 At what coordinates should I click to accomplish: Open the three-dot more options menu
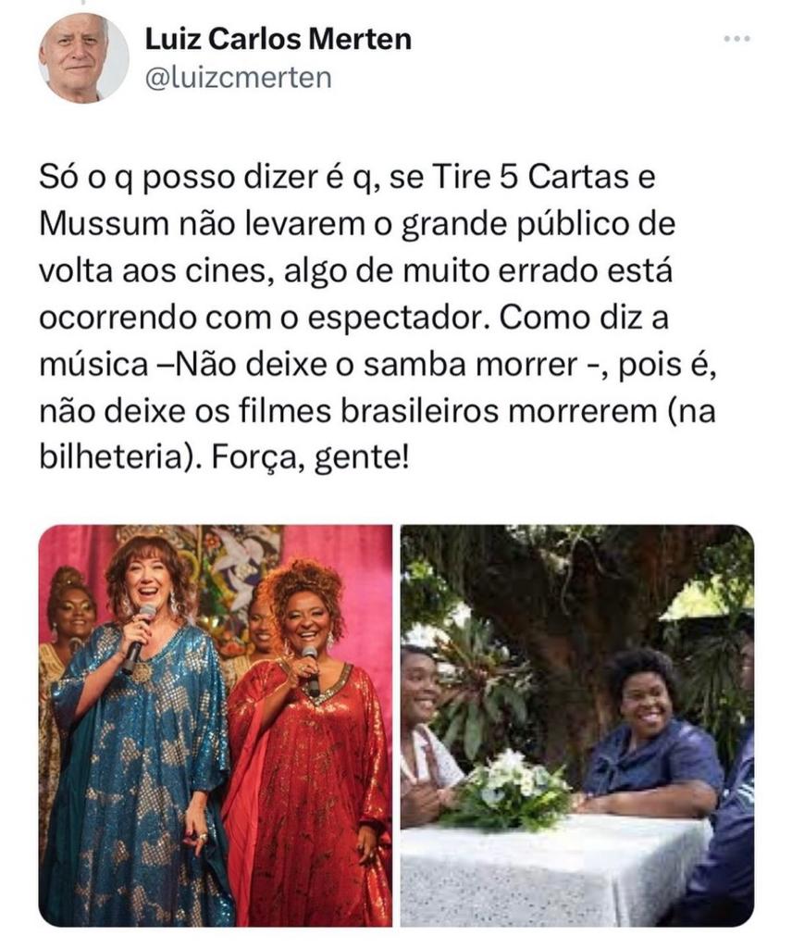737,39
